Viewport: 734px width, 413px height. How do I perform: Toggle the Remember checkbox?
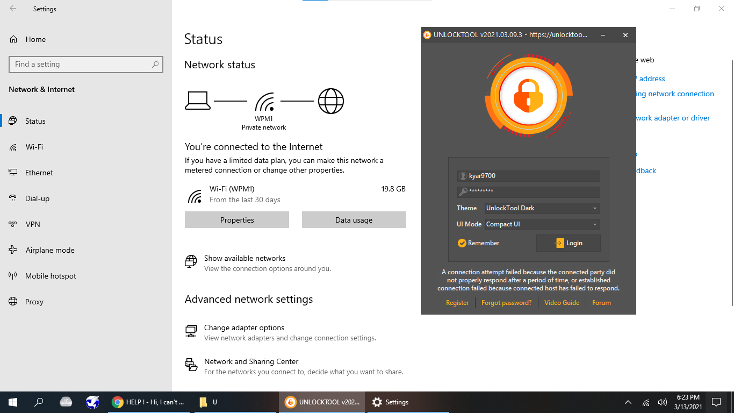[x=462, y=243]
